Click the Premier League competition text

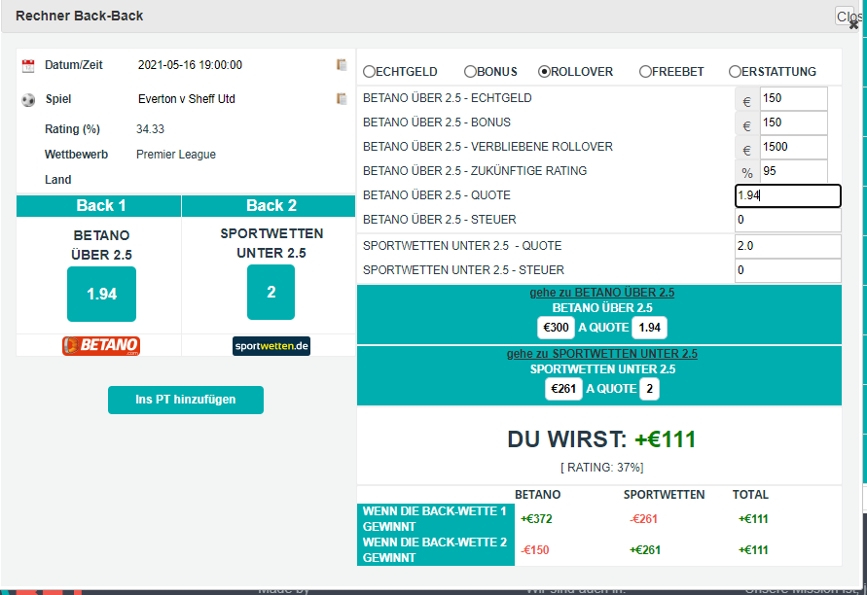[176, 155]
